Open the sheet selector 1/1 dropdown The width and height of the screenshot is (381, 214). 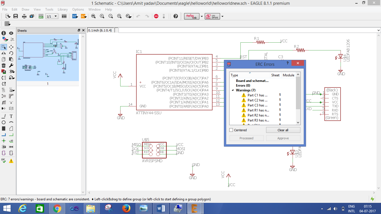[52, 16]
